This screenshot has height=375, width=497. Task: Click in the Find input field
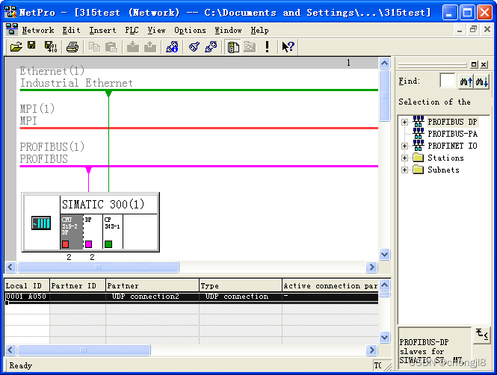(x=447, y=81)
